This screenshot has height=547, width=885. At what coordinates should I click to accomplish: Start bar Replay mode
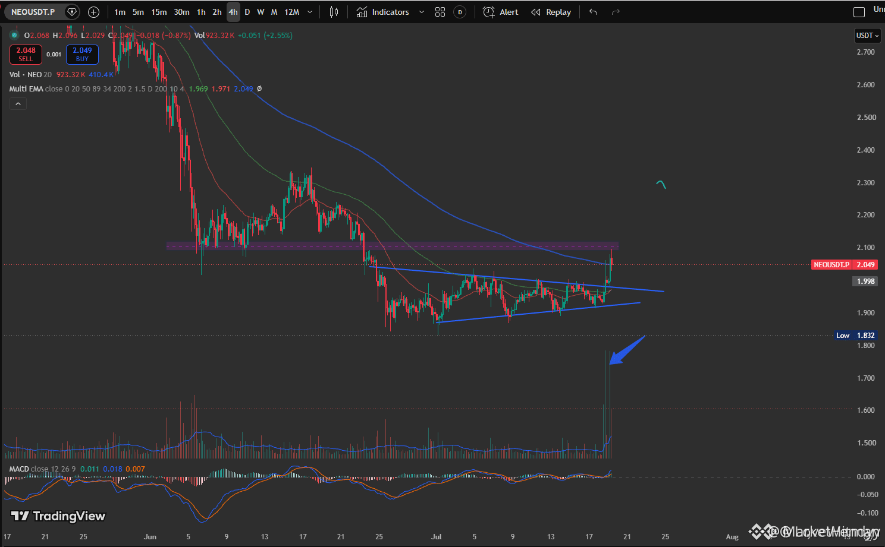tap(551, 12)
